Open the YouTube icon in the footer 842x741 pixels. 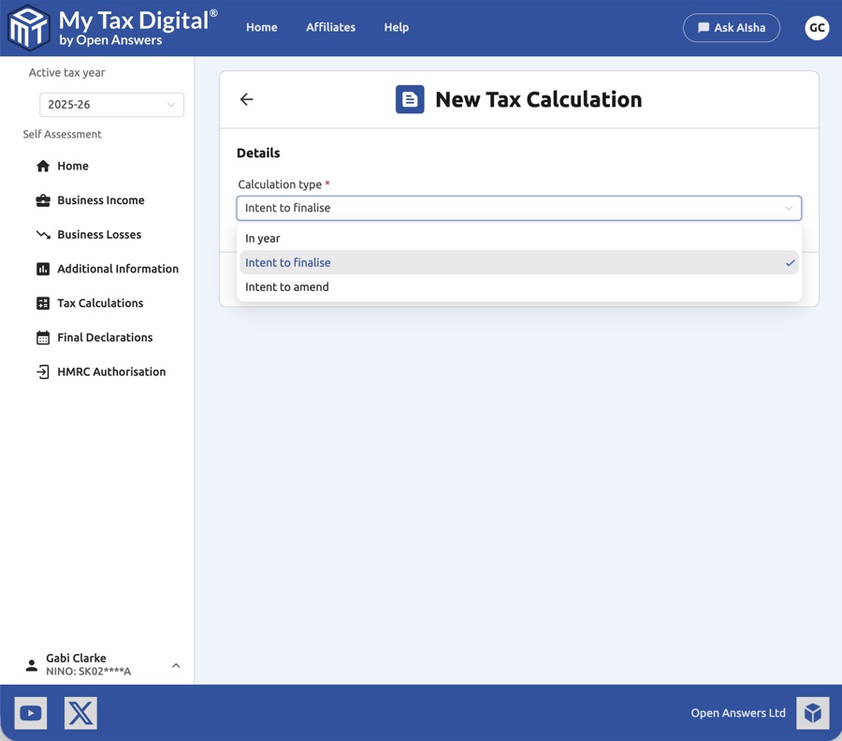30,713
